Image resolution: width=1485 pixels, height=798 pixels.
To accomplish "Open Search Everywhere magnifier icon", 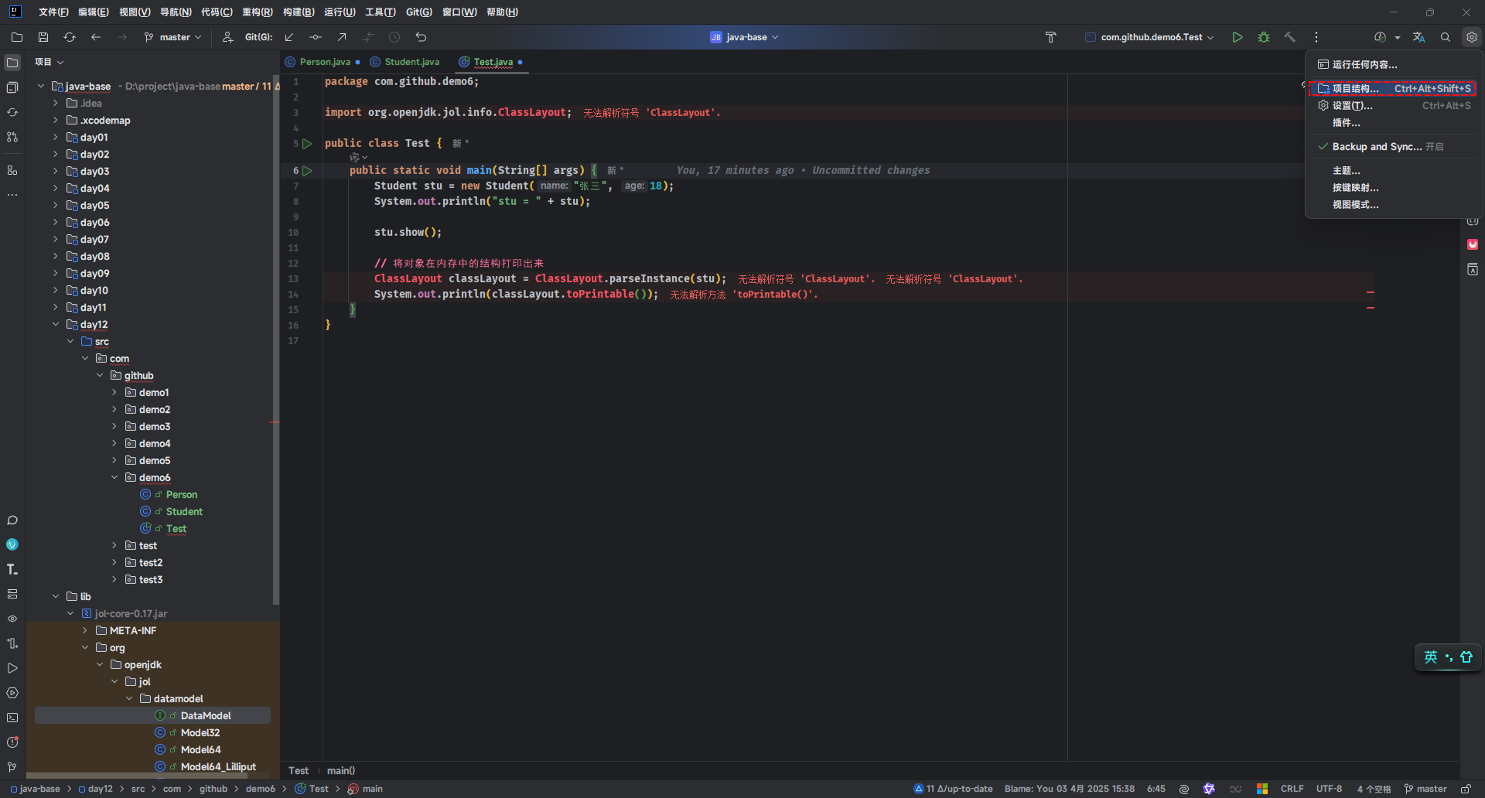I will coord(1445,37).
